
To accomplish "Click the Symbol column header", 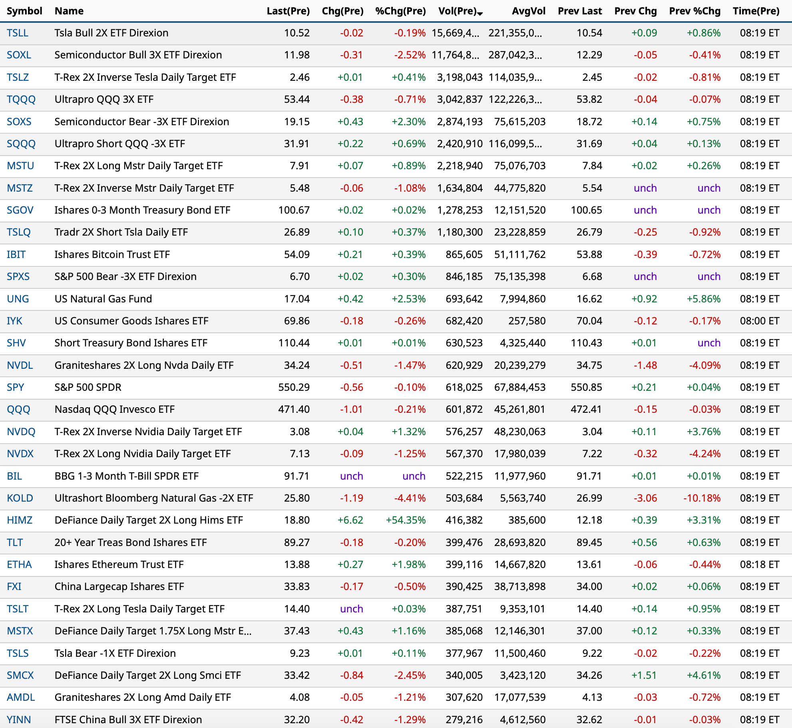I will 24,11.
